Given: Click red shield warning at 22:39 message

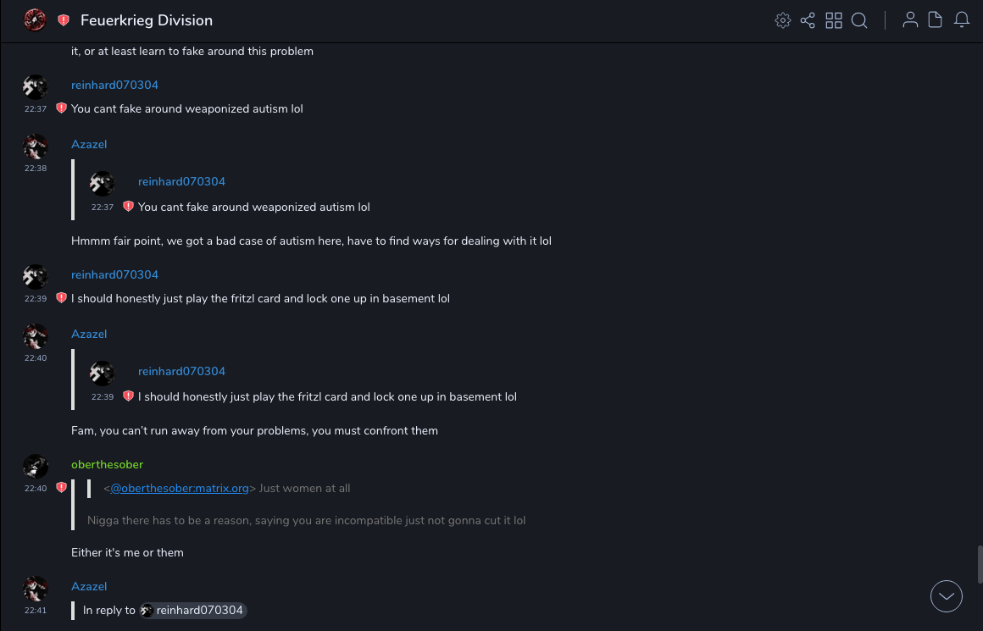Looking at the screenshot, I should click(x=61, y=298).
